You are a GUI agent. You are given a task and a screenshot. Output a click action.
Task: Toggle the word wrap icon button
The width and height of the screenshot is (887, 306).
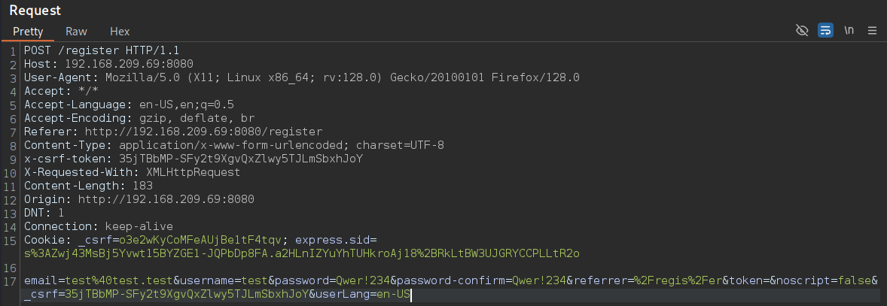click(825, 31)
